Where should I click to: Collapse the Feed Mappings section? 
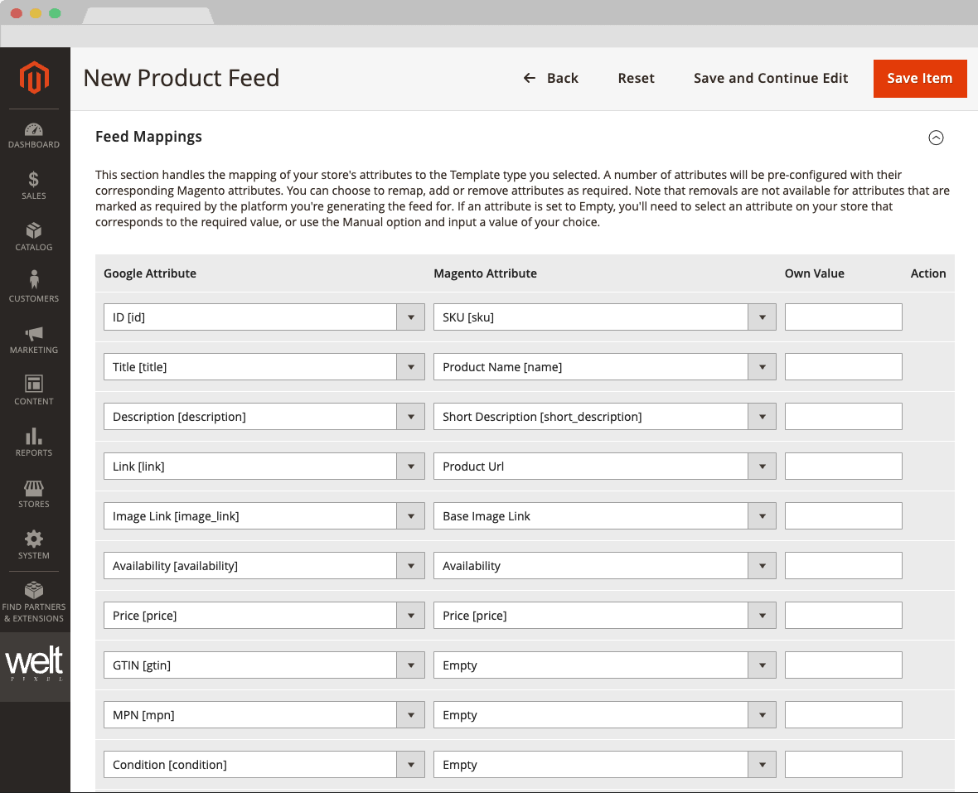[x=936, y=138]
